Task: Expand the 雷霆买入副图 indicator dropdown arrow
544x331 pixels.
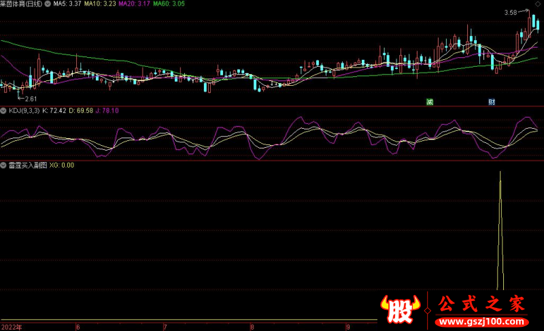Action: pos(4,165)
